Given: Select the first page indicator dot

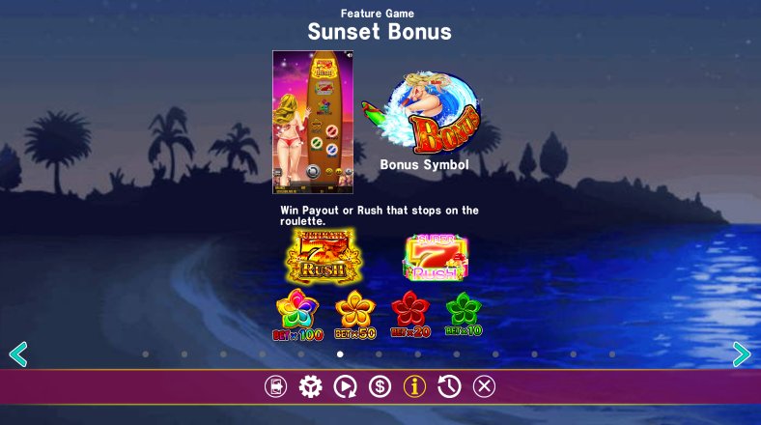Looking at the screenshot, I should click(146, 354).
